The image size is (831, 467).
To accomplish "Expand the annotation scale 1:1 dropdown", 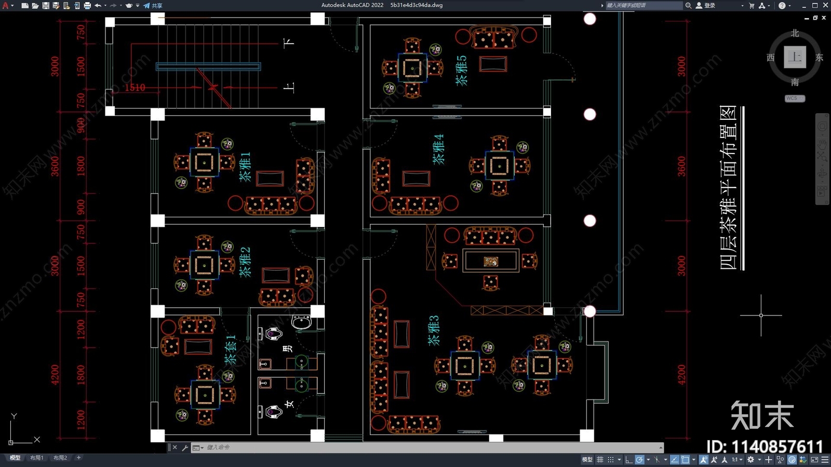I will [x=738, y=459].
